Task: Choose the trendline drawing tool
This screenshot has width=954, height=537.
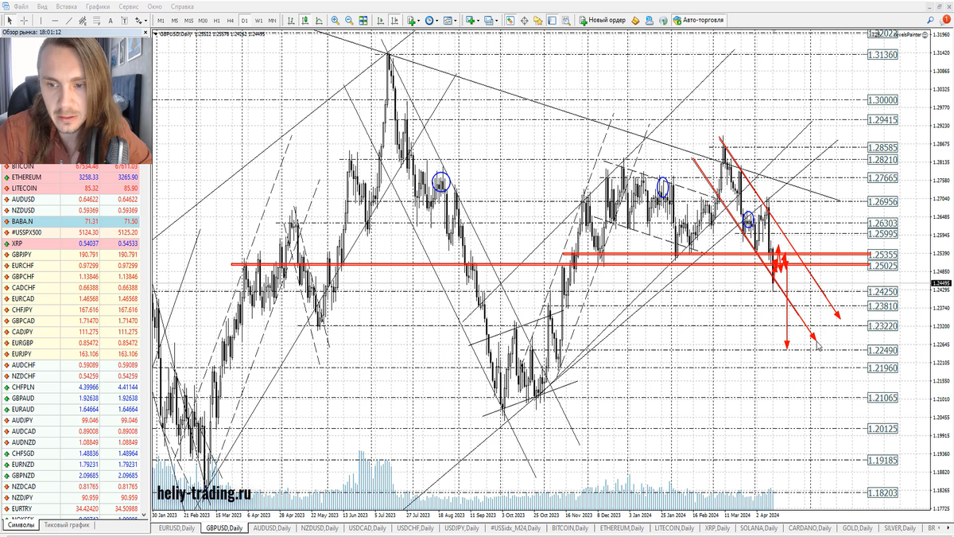Action: tap(69, 20)
